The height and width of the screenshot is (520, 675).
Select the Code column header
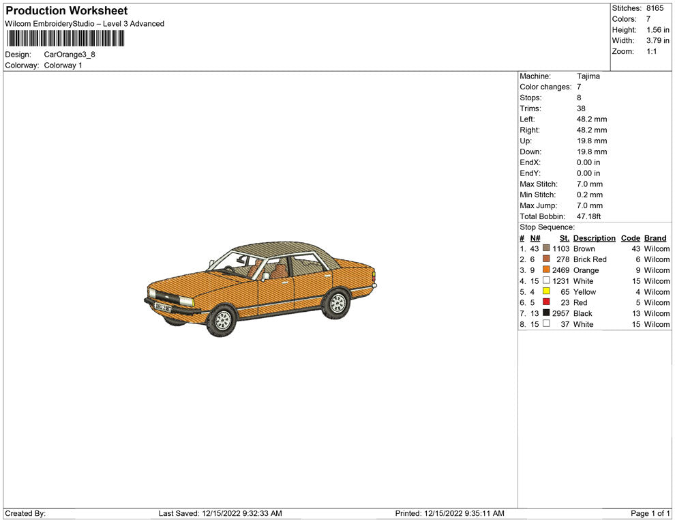point(631,238)
